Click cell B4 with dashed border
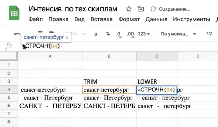 [x=109, y=90]
